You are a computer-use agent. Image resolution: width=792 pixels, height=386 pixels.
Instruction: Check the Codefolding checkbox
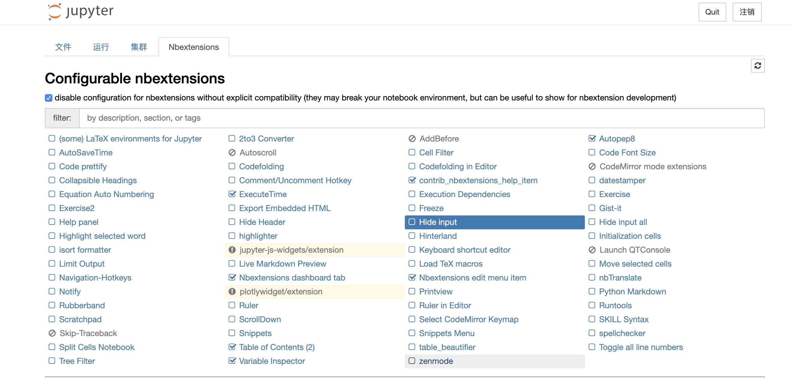click(x=232, y=166)
